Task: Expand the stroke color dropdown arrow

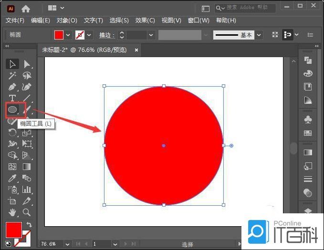Action: click(x=89, y=35)
